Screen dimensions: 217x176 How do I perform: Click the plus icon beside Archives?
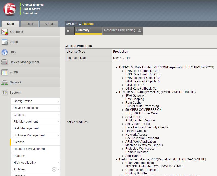(54, 169)
